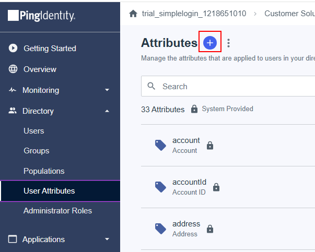
Task: Click the PingIdentity logo
Action: (42, 16)
